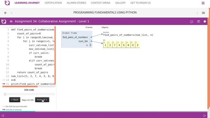The width and height of the screenshot is (210, 118).
Task: Go back using the left arrow icon
Action: click(6, 13)
